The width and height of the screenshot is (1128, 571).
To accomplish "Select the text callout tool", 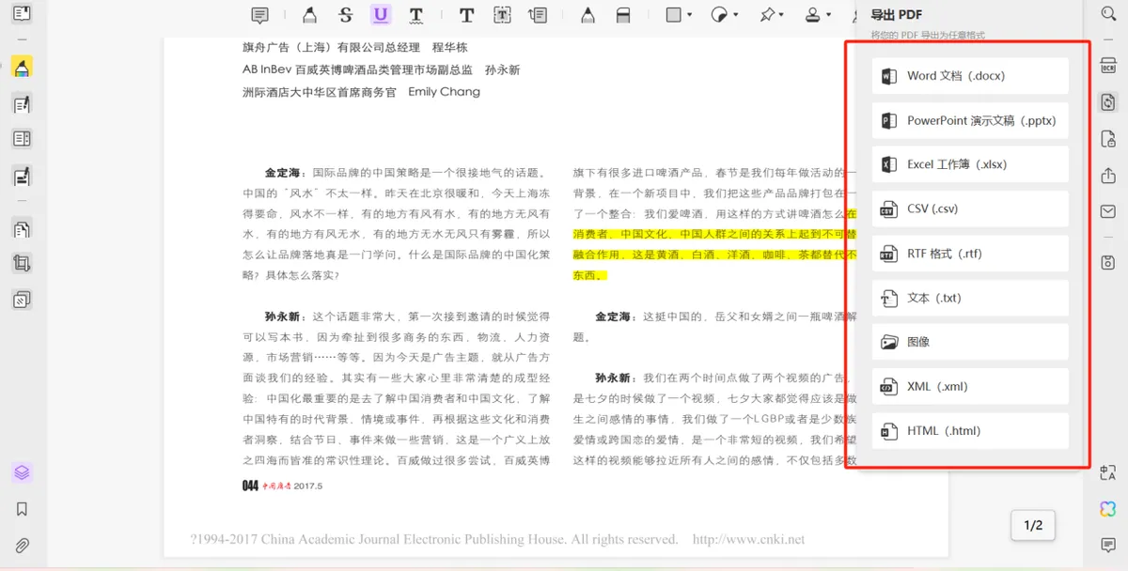I will click(x=538, y=15).
